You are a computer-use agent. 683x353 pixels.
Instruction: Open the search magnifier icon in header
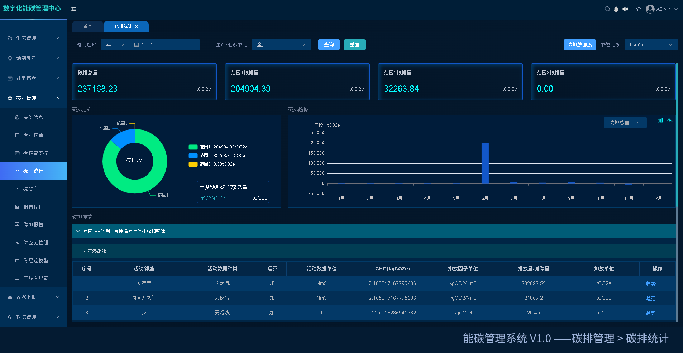tap(607, 9)
